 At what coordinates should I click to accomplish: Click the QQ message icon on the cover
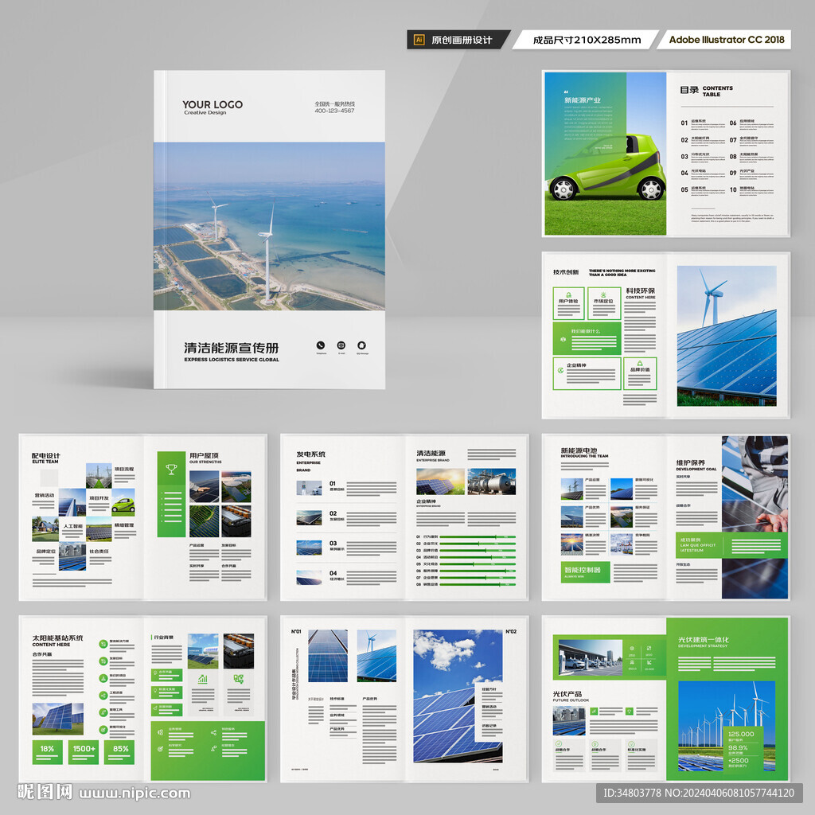click(362, 345)
